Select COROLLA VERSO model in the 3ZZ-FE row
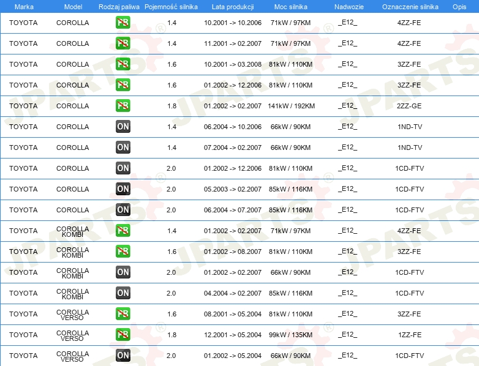Viewport: 479px width, 366px height. pyautogui.click(x=73, y=315)
